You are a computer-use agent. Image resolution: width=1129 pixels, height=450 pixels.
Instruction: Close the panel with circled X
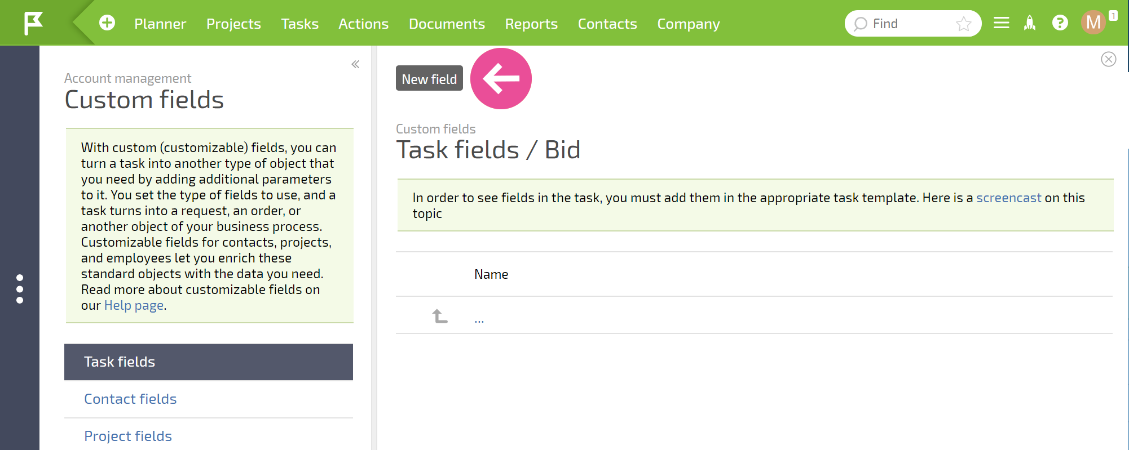click(1109, 59)
